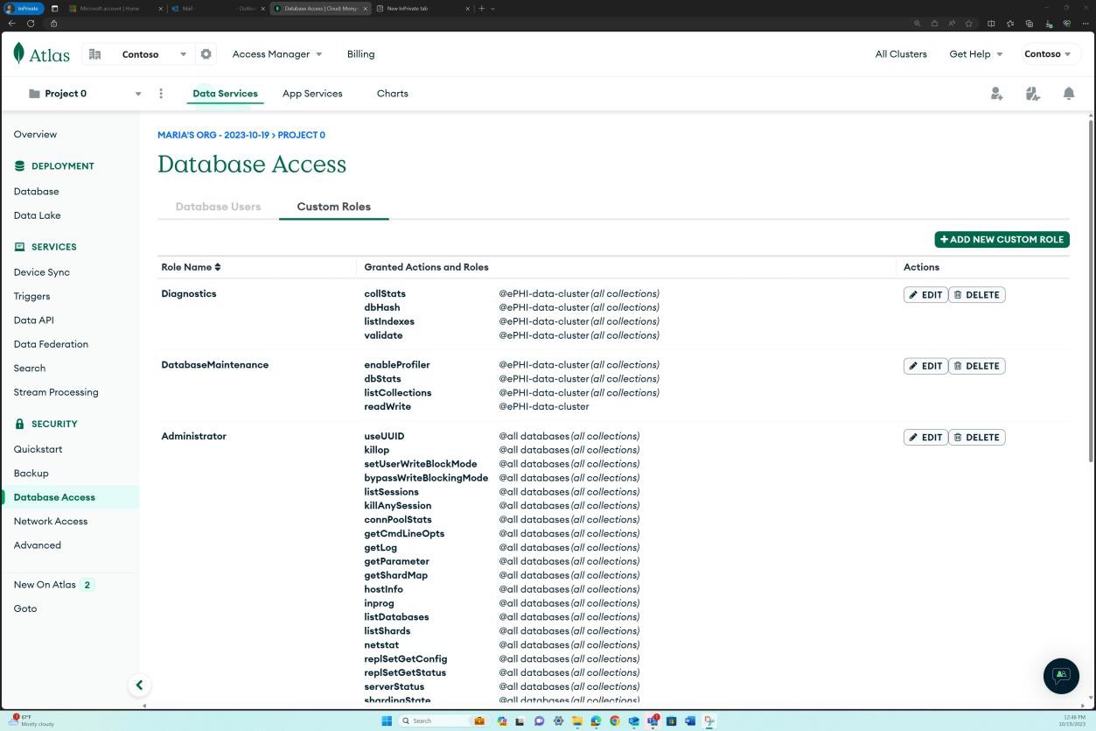The width and height of the screenshot is (1096, 731).
Task: Open the Atlas home leaf logo
Action: [18, 53]
